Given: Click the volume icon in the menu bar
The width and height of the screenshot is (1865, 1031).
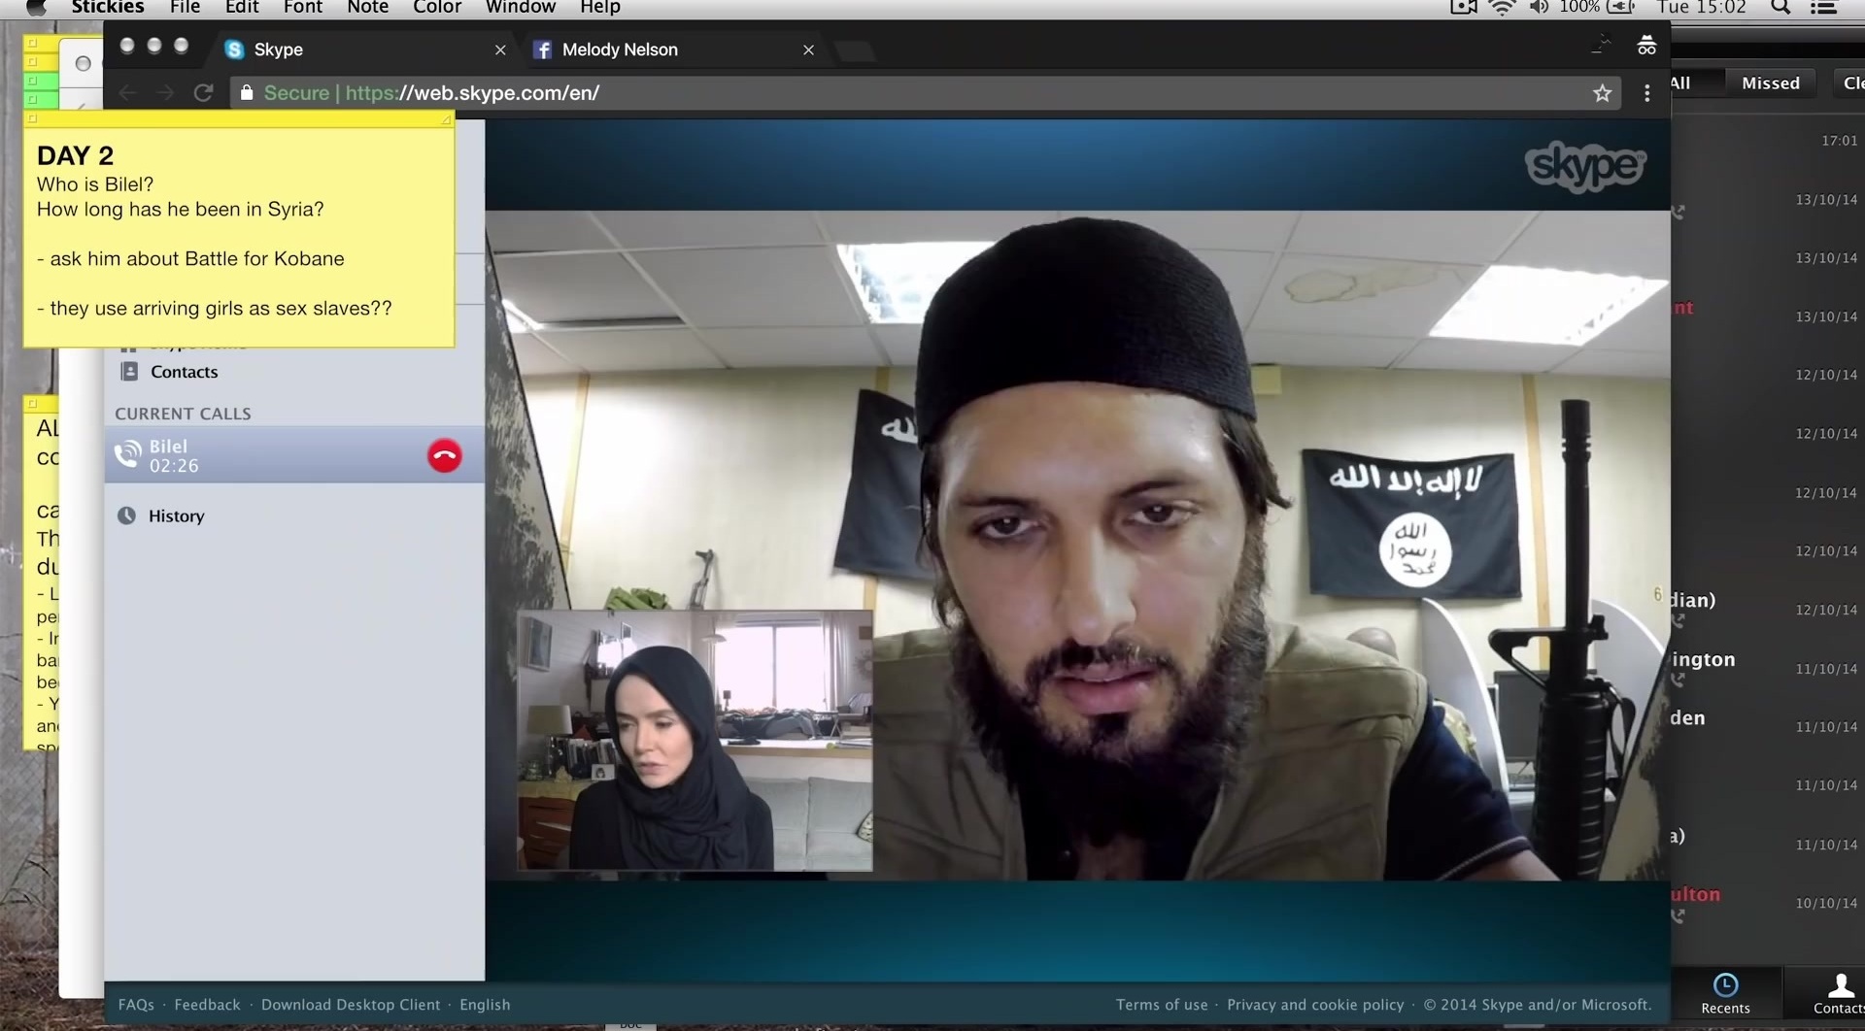Looking at the screenshot, I should pos(1539,8).
